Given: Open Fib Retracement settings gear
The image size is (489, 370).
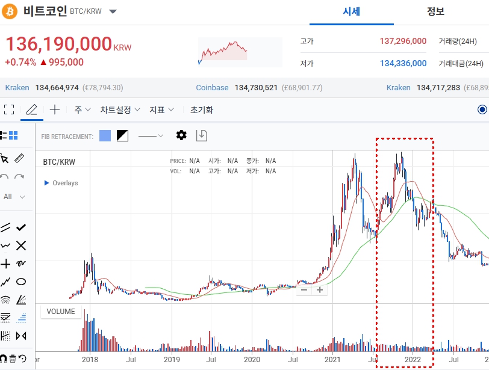Looking at the screenshot, I should pyautogui.click(x=181, y=135).
